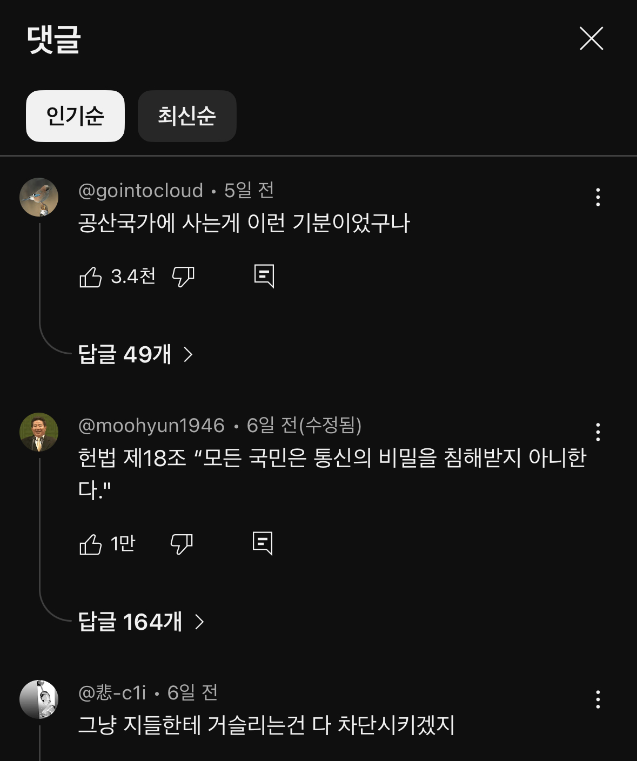This screenshot has width=637, height=761.
Task: Tap reply icon on @moohyun1946 comment
Action: tap(263, 543)
